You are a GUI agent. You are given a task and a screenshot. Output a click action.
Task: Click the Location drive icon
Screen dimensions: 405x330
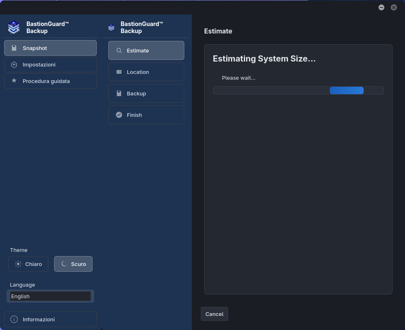click(x=119, y=72)
